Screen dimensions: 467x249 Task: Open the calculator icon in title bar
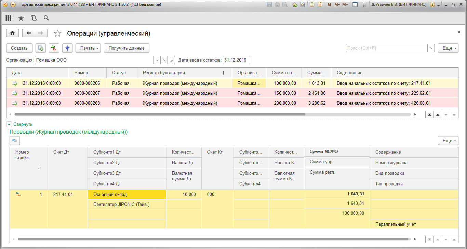tap(312, 4)
